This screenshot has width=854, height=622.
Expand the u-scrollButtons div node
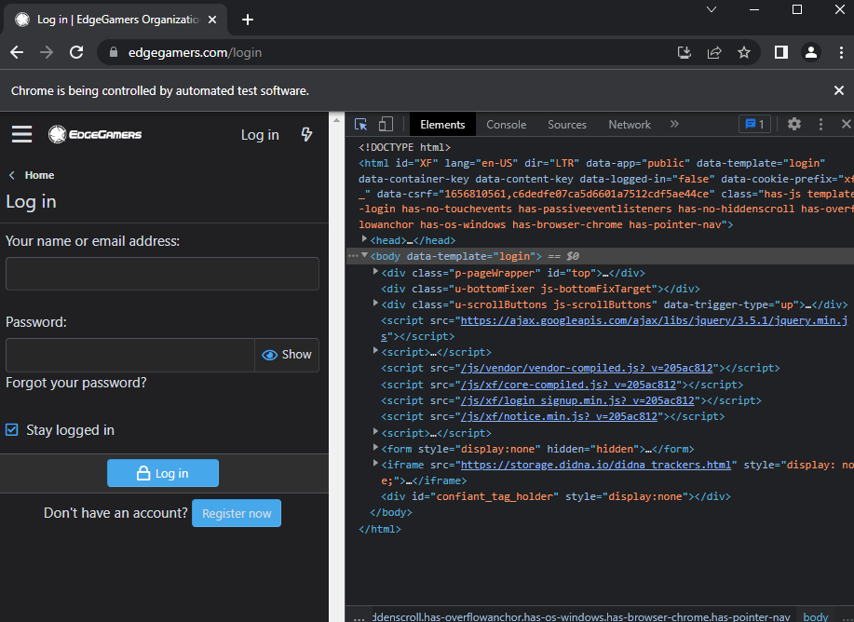[x=375, y=303]
